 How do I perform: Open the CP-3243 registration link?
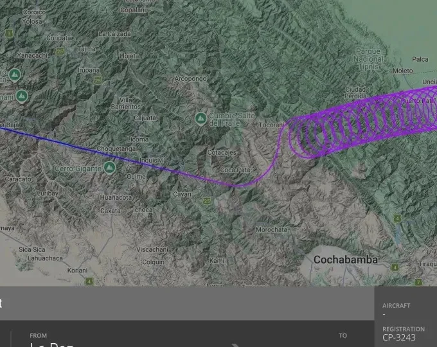click(399, 337)
